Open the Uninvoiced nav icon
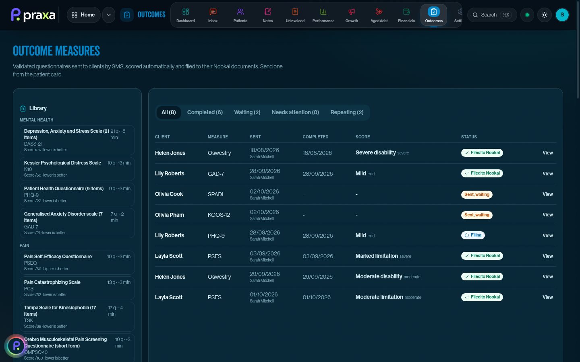Image resolution: width=580 pixels, height=362 pixels. tap(295, 15)
